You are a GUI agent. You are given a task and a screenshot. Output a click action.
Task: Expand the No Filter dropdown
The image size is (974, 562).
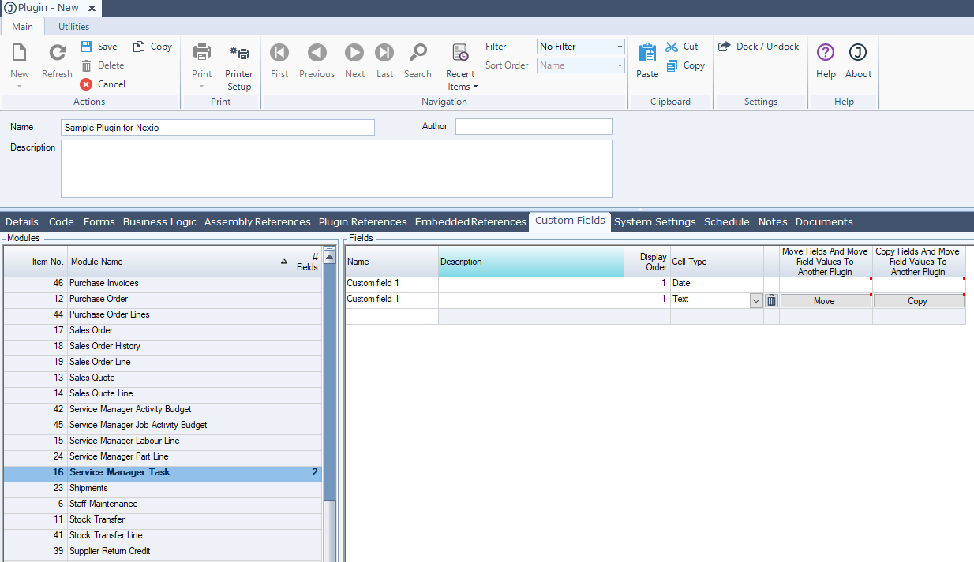coord(620,47)
